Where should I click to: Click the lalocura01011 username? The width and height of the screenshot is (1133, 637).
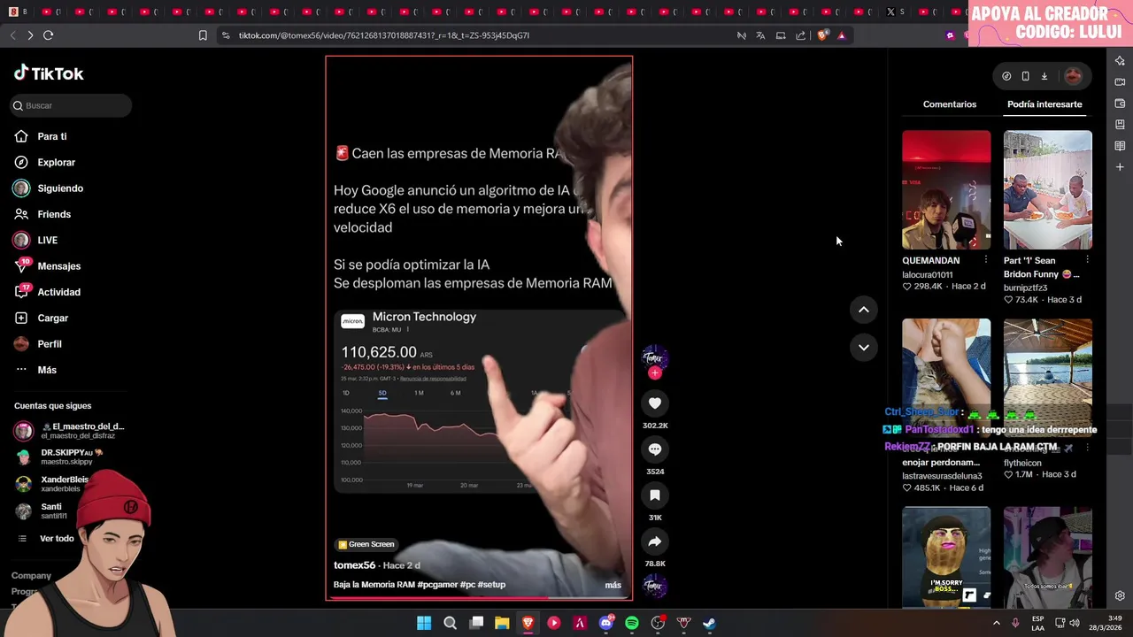tap(928, 275)
